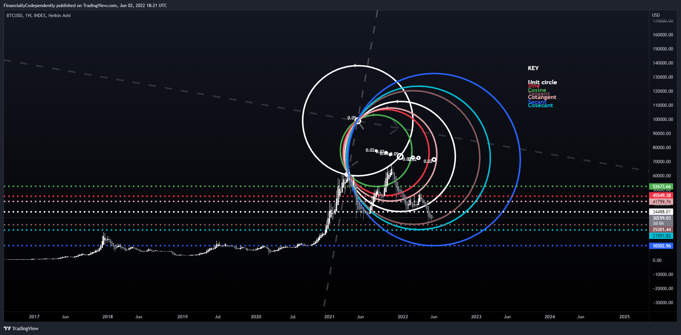The image size is (681, 335).
Task: Click the 150000.00 price axis label
Action: click(x=663, y=49)
